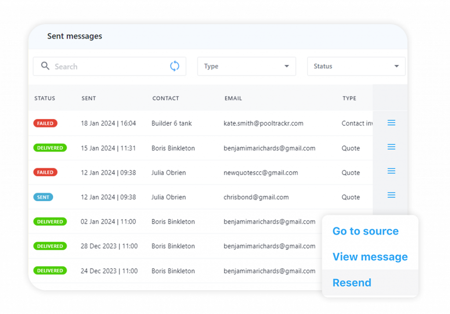The width and height of the screenshot is (450, 314).
Task: Open actions menu for the Builder 6 tank message
Action: 391,123
